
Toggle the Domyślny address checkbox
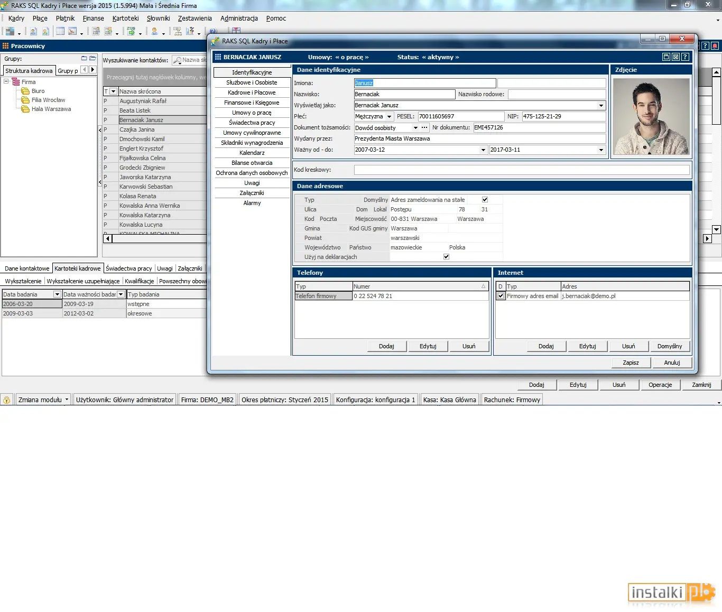(485, 200)
